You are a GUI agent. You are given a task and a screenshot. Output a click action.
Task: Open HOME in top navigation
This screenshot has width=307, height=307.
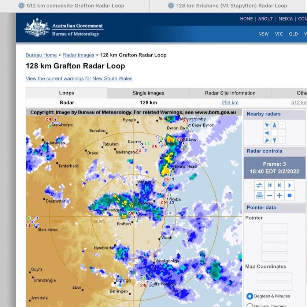click(x=246, y=19)
